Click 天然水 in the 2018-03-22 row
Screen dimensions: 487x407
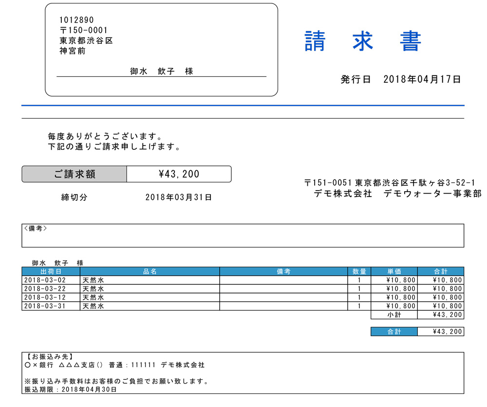click(x=94, y=289)
